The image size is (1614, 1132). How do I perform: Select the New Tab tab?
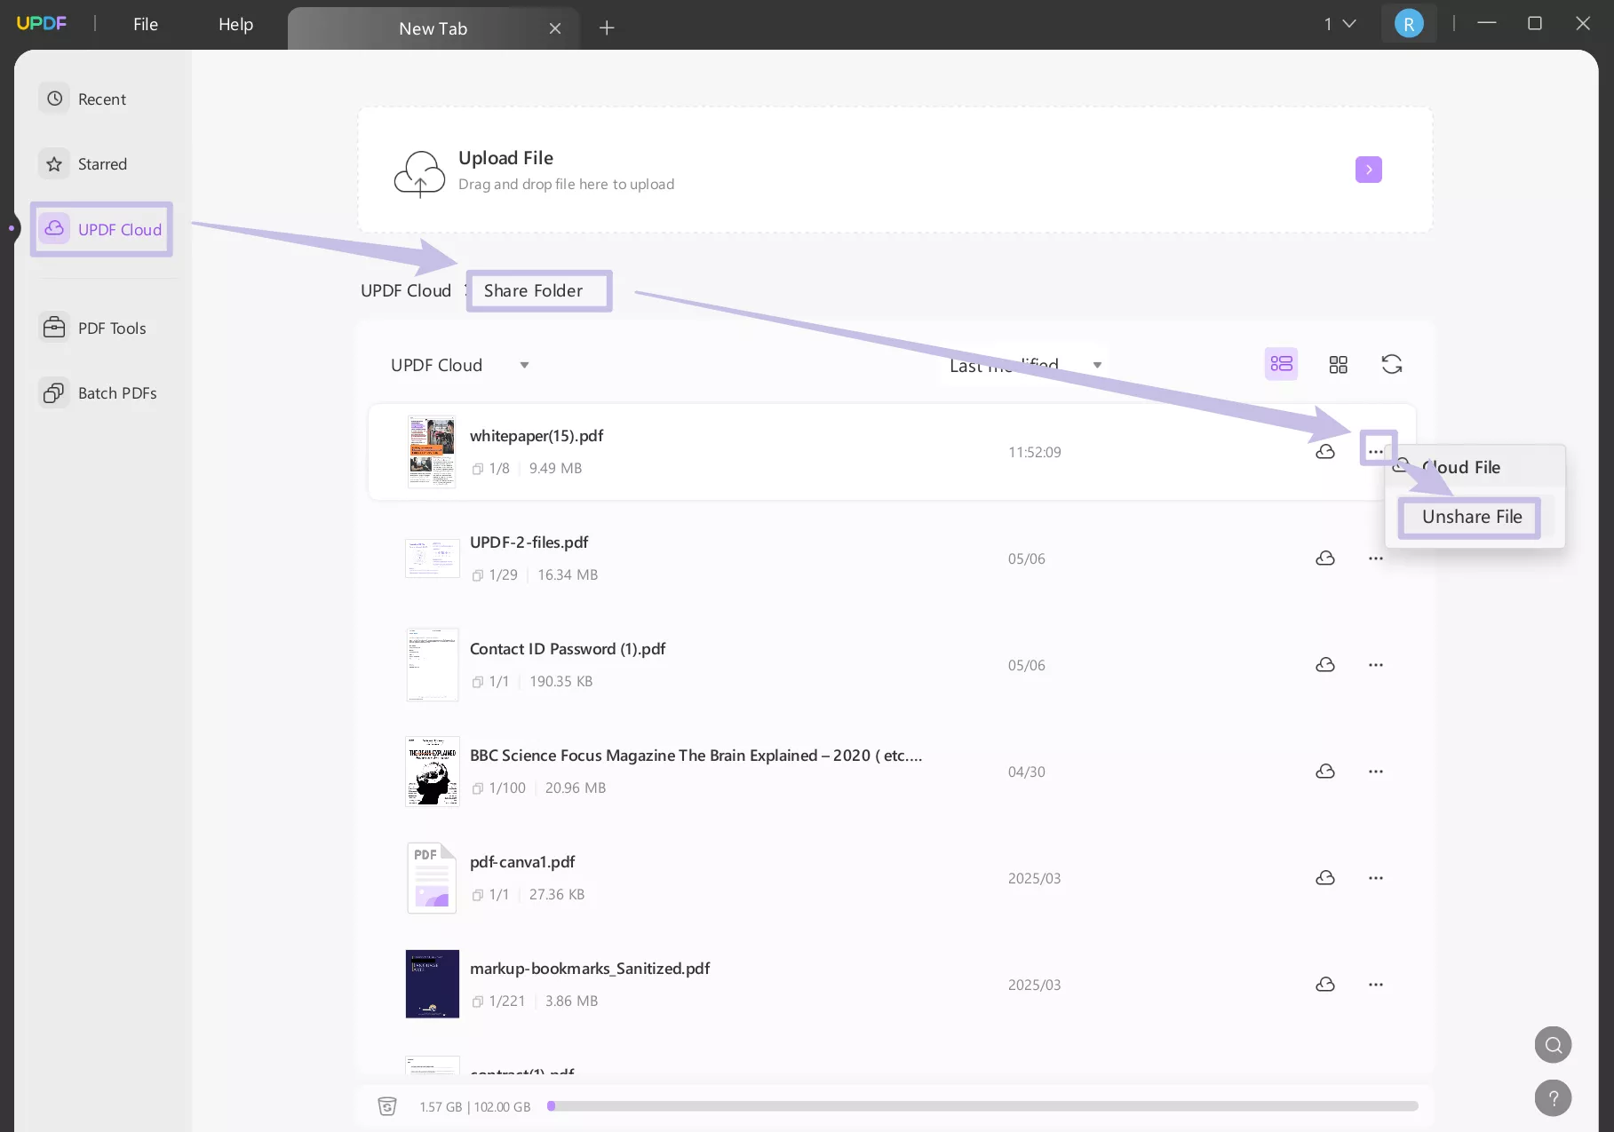pyautogui.click(x=433, y=28)
